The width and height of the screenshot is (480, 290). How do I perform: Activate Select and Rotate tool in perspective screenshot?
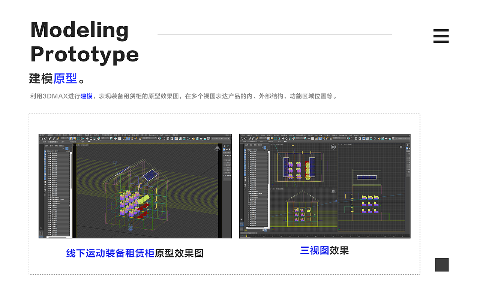(x=91, y=139)
